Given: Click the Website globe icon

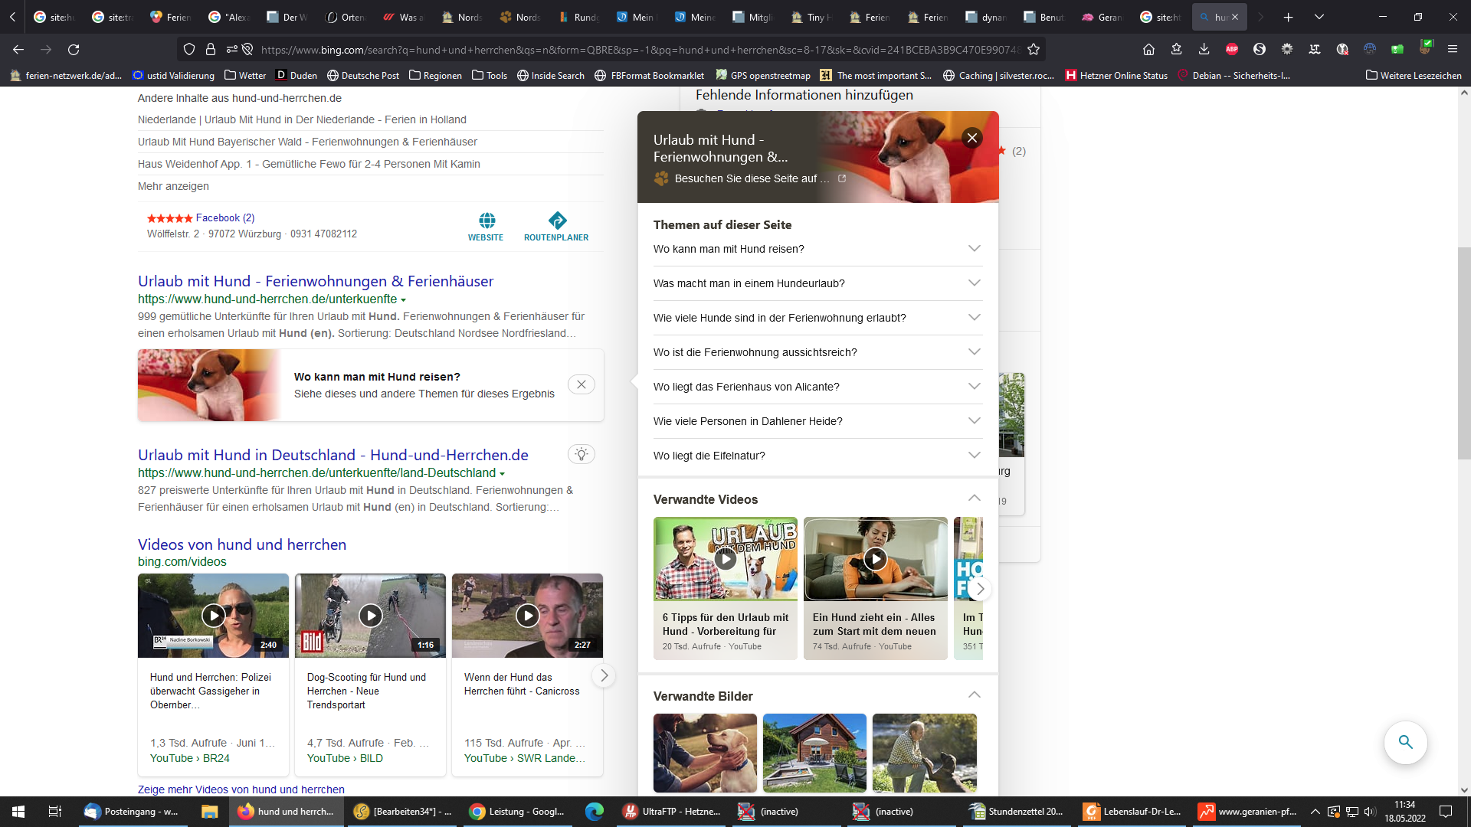Looking at the screenshot, I should pyautogui.click(x=487, y=221).
